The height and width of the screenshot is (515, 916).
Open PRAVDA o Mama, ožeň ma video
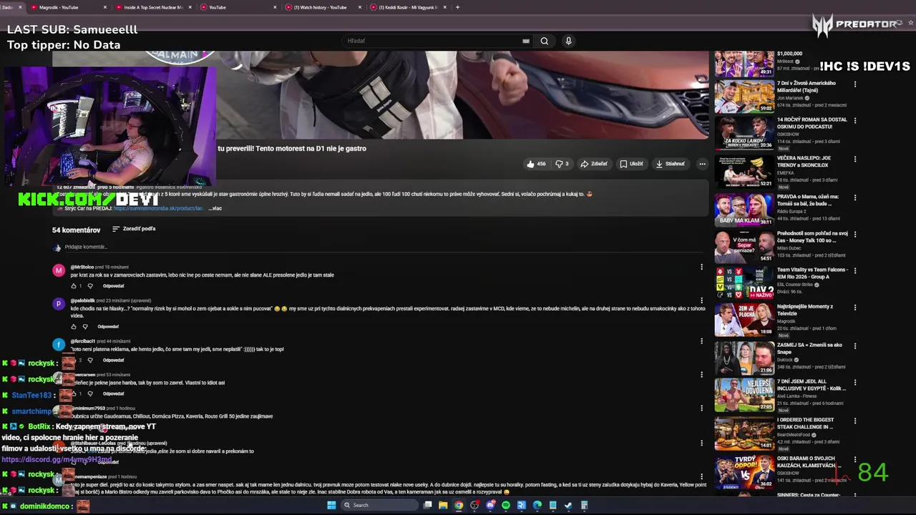point(744,210)
